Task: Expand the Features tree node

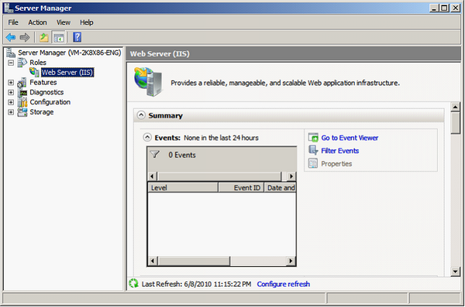Action: pyautogui.click(x=11, y=83)
